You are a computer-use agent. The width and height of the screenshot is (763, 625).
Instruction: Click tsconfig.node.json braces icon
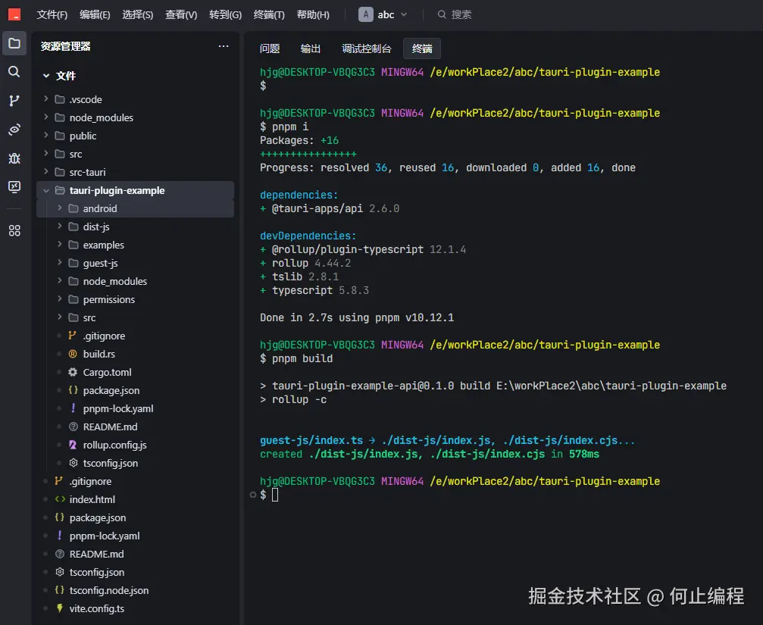point(59,590)
